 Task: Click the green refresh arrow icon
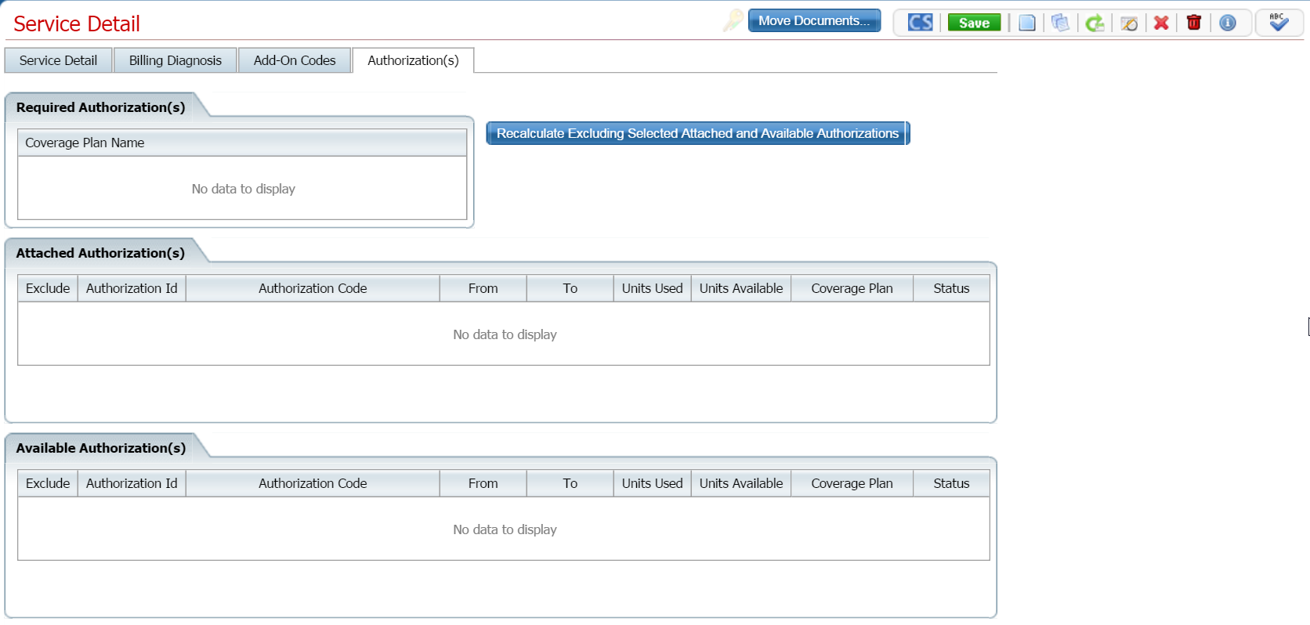(1095, 23)
